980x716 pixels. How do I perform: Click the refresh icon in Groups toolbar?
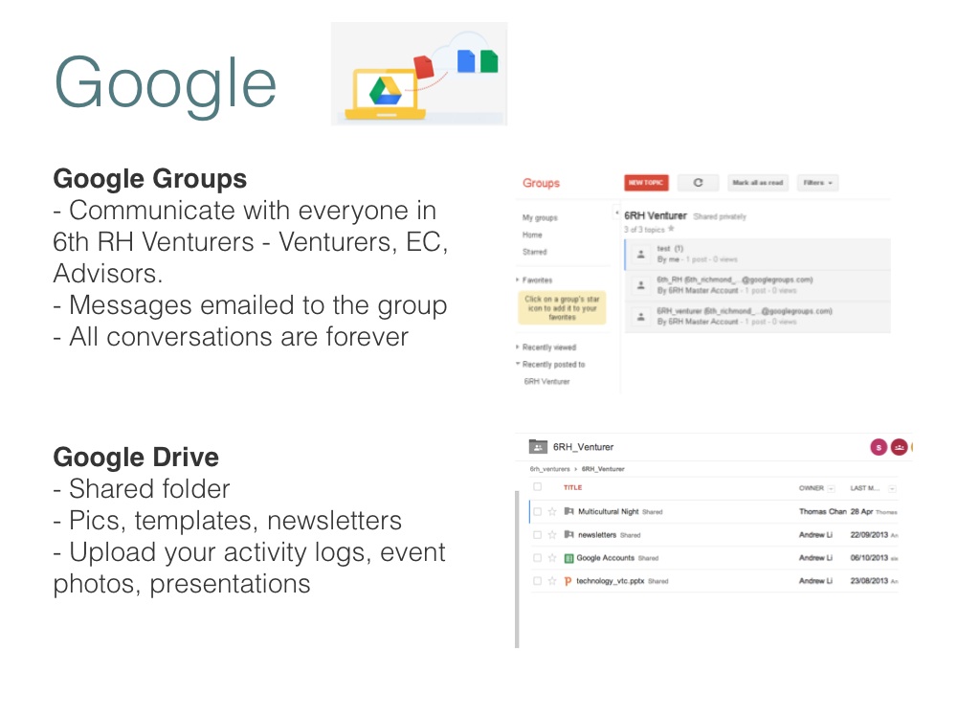[698, 183]
